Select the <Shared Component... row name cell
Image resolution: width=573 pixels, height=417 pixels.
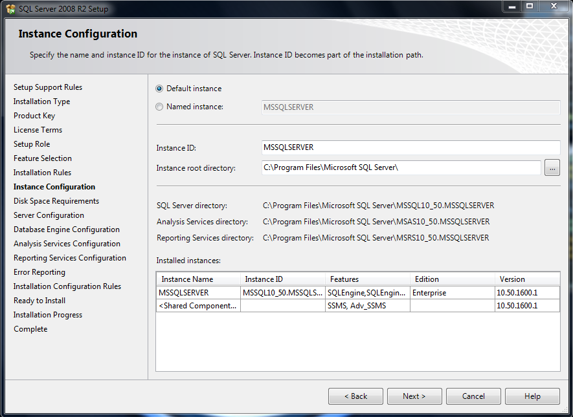(x=198, y=306)
